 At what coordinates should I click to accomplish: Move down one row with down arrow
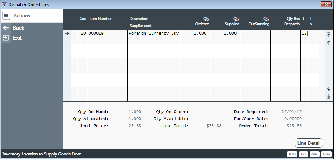tap(329, 89)
